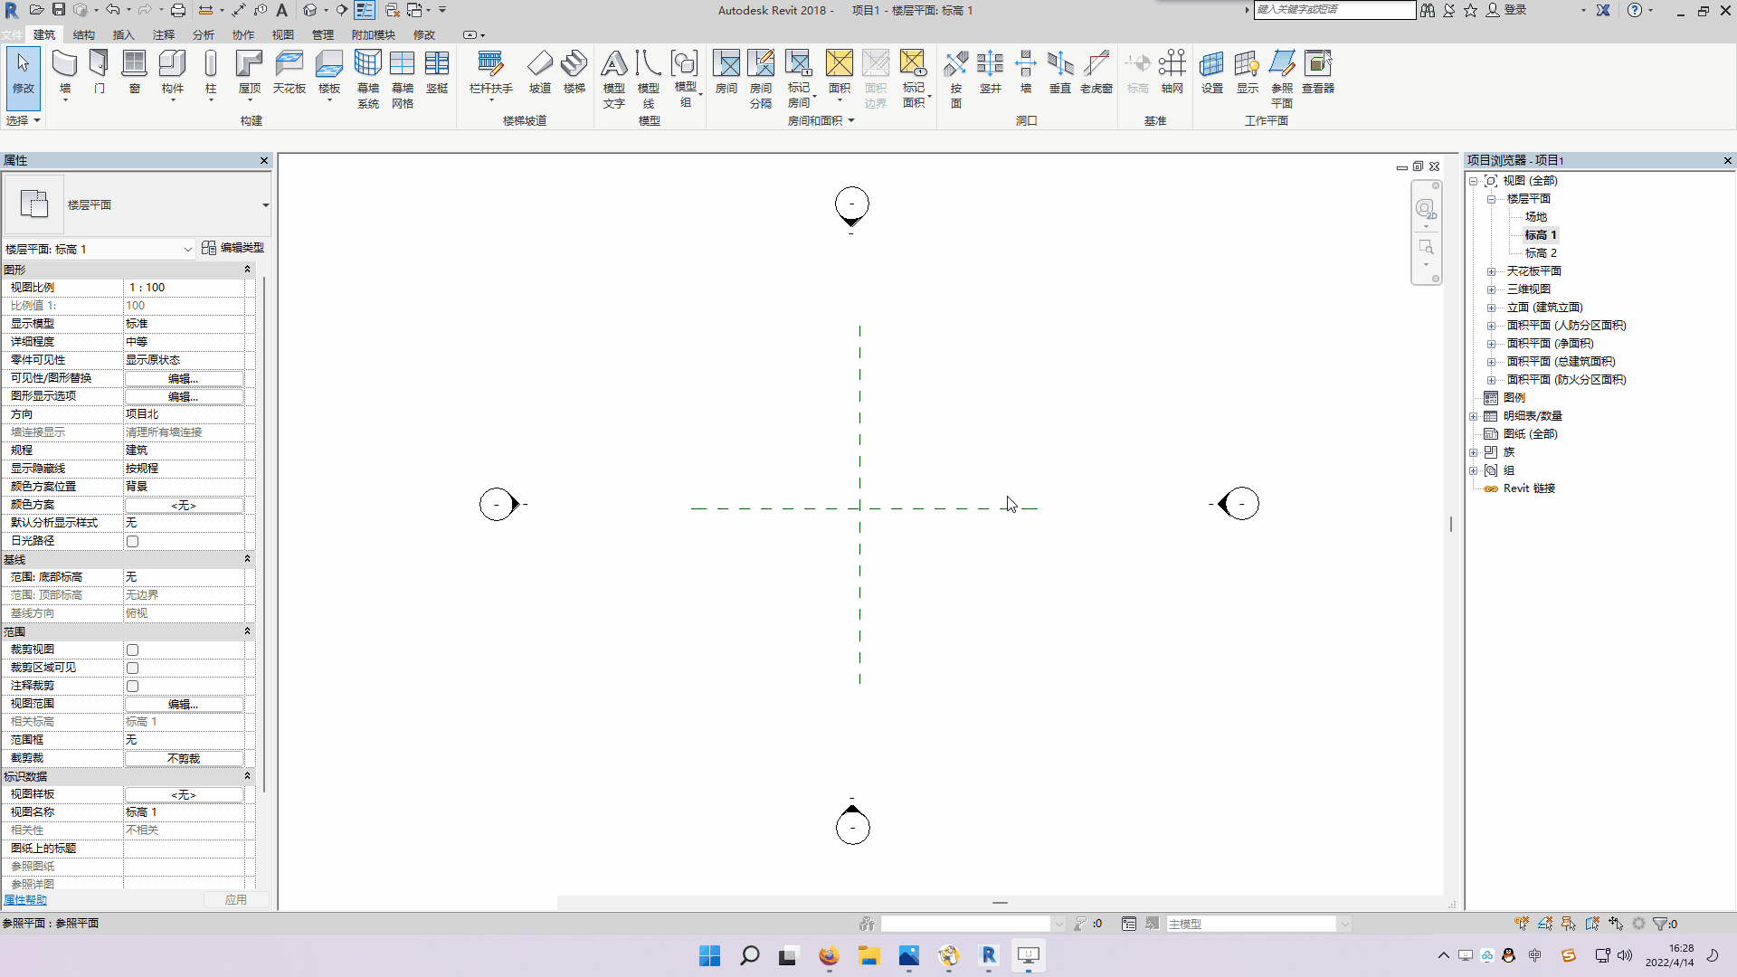Expand the 天花板平面 tree node
The image size is (1737, 977).
click(1491, 271)
